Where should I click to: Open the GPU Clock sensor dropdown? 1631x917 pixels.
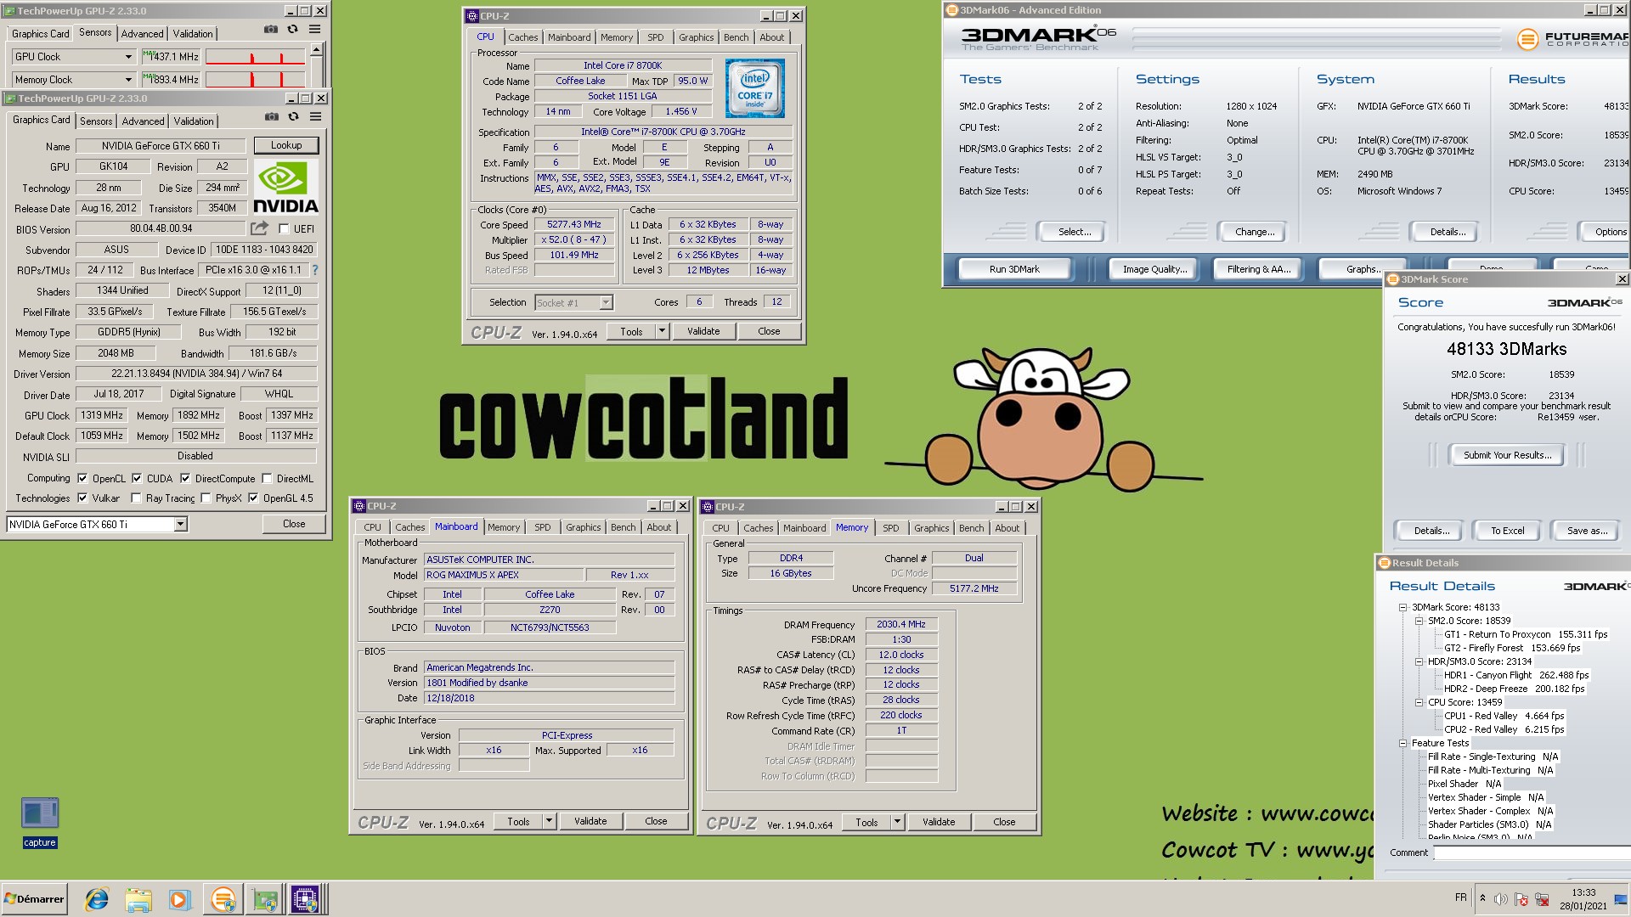point(128,57)
